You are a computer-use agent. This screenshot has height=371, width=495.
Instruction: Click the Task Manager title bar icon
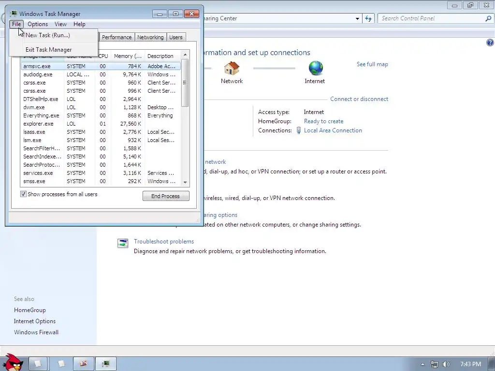point(14,14)
